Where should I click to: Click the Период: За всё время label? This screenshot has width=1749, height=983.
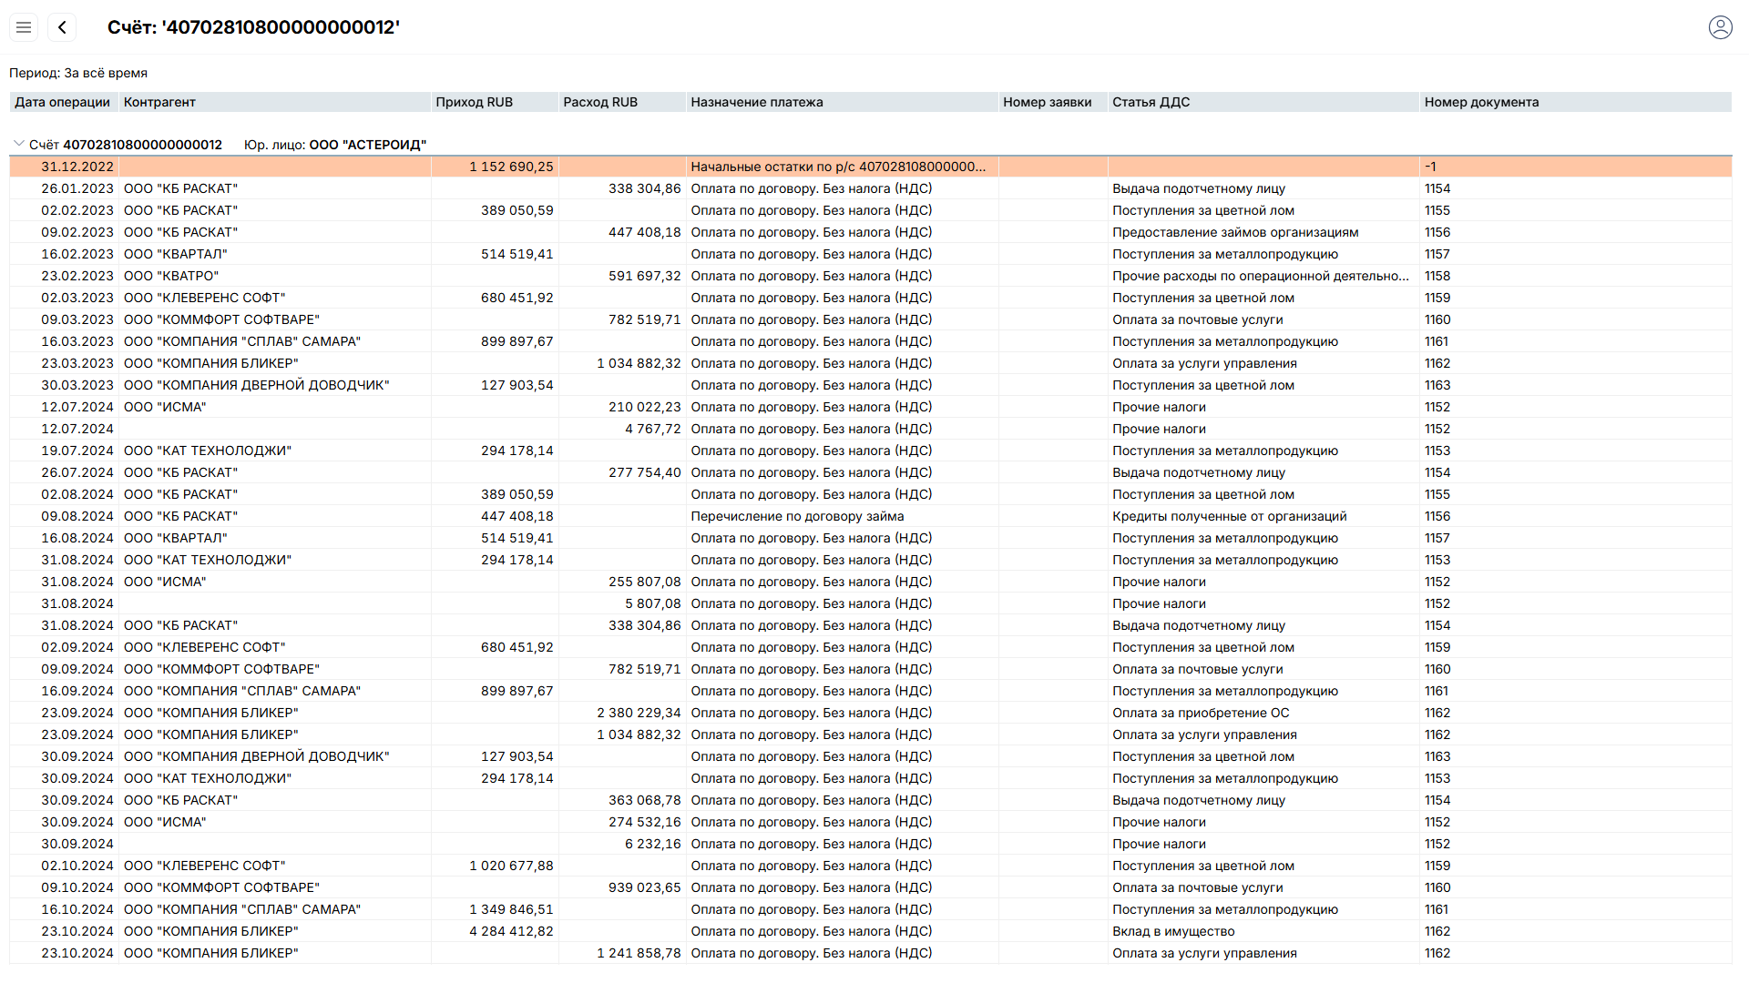(78, 73)
